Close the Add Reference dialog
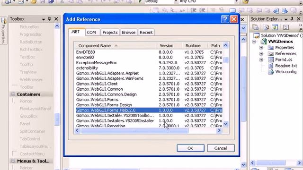The width and height of the screenshot is (303, 170). click(x=234, y=19)
